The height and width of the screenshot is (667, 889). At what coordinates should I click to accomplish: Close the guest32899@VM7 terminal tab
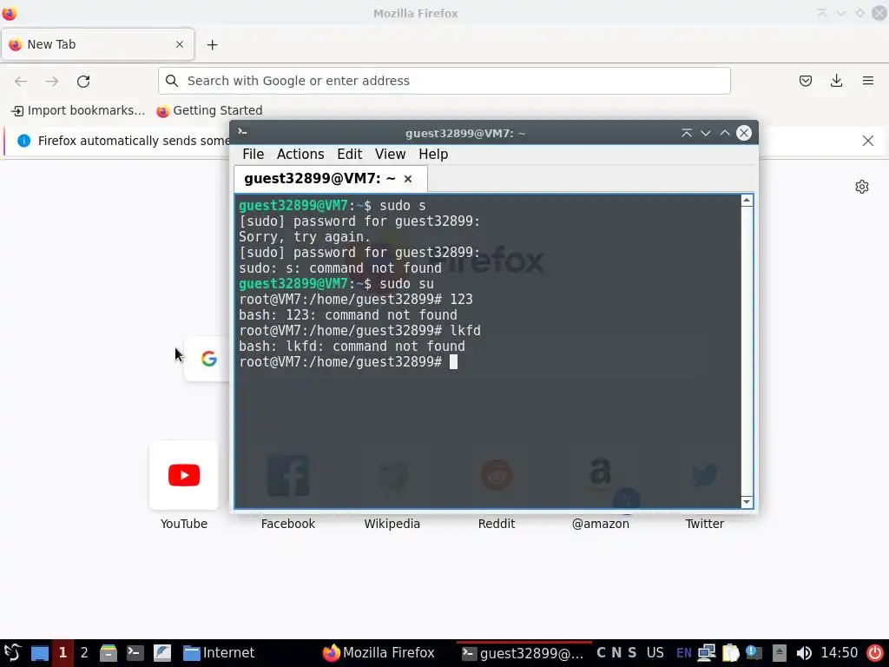pyautogui.click(x=408, y=179)
